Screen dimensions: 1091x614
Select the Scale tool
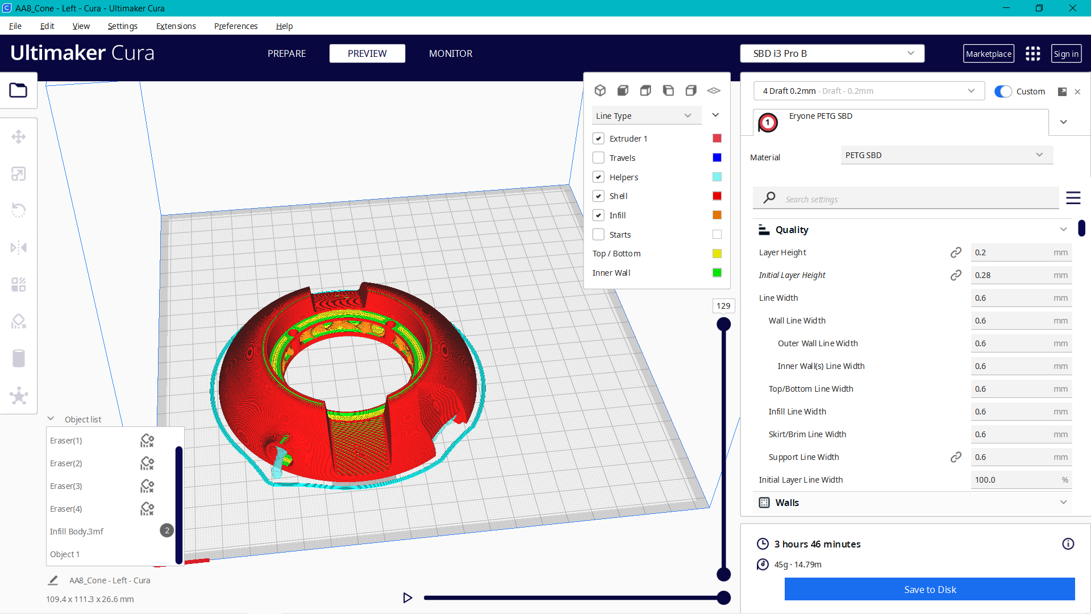point(19,173)
